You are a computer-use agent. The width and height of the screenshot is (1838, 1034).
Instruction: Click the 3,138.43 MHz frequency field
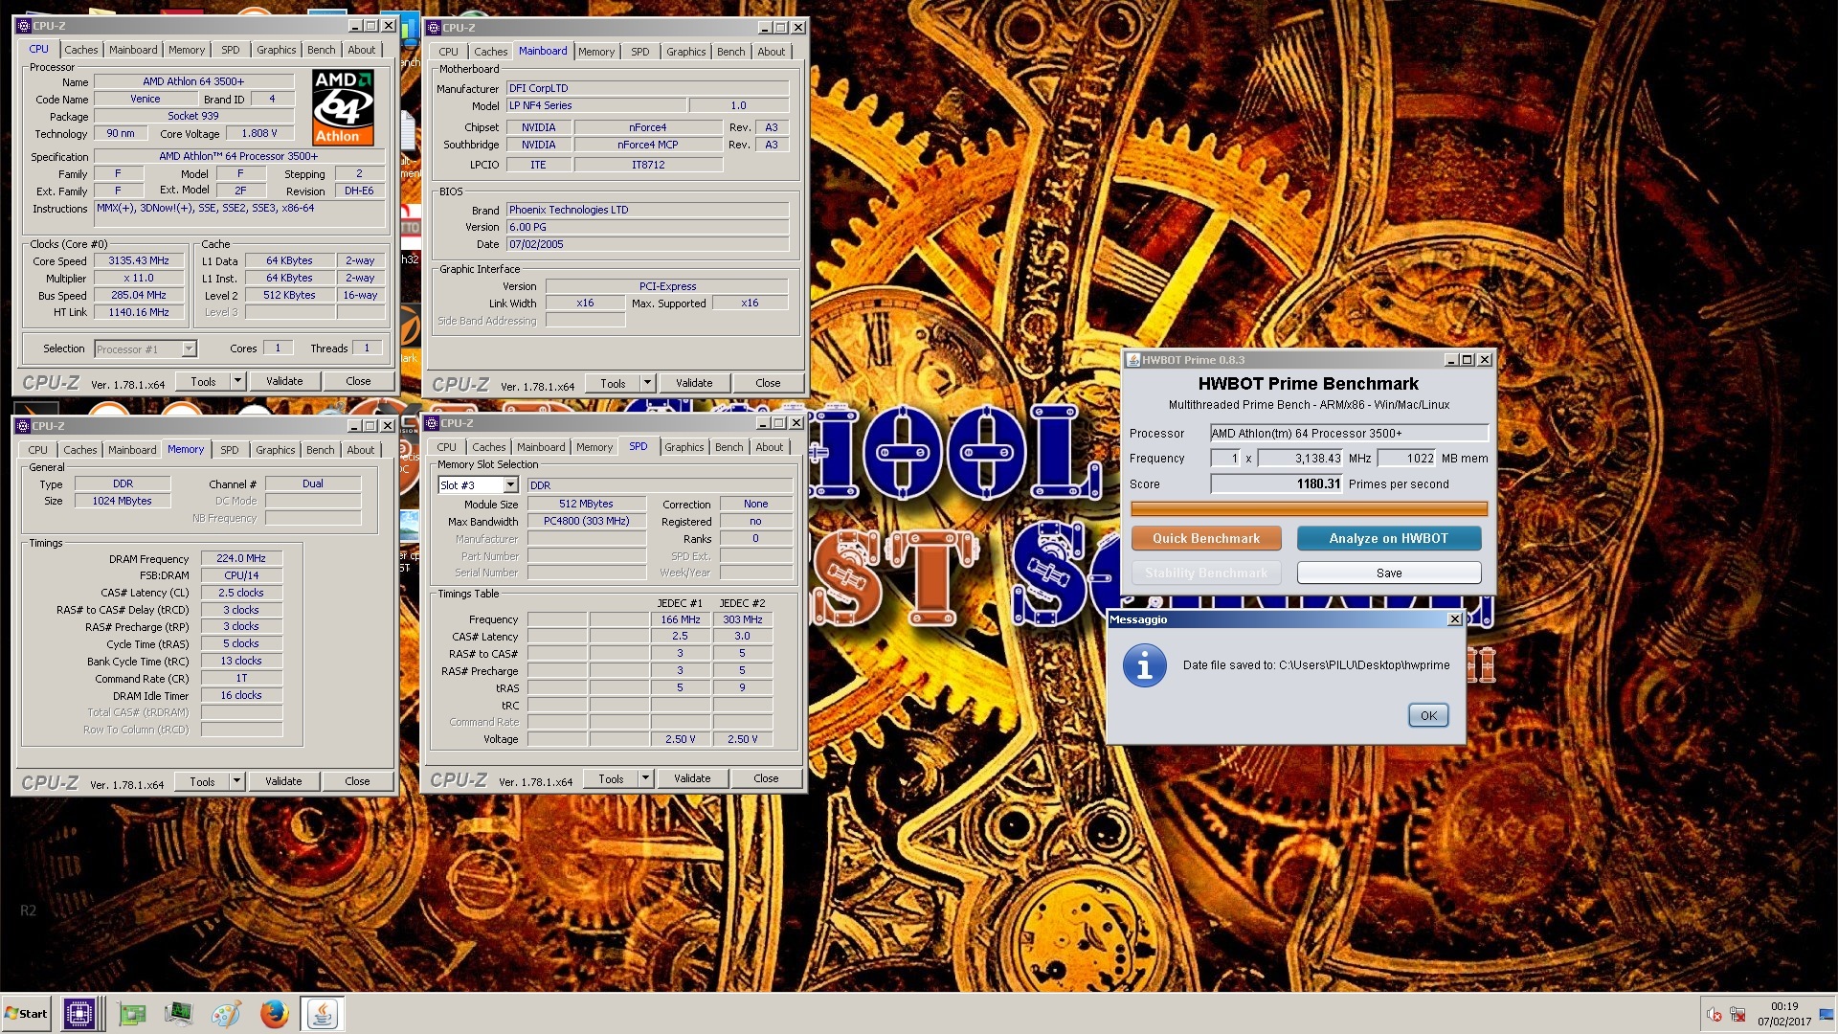click(1300, 458)
